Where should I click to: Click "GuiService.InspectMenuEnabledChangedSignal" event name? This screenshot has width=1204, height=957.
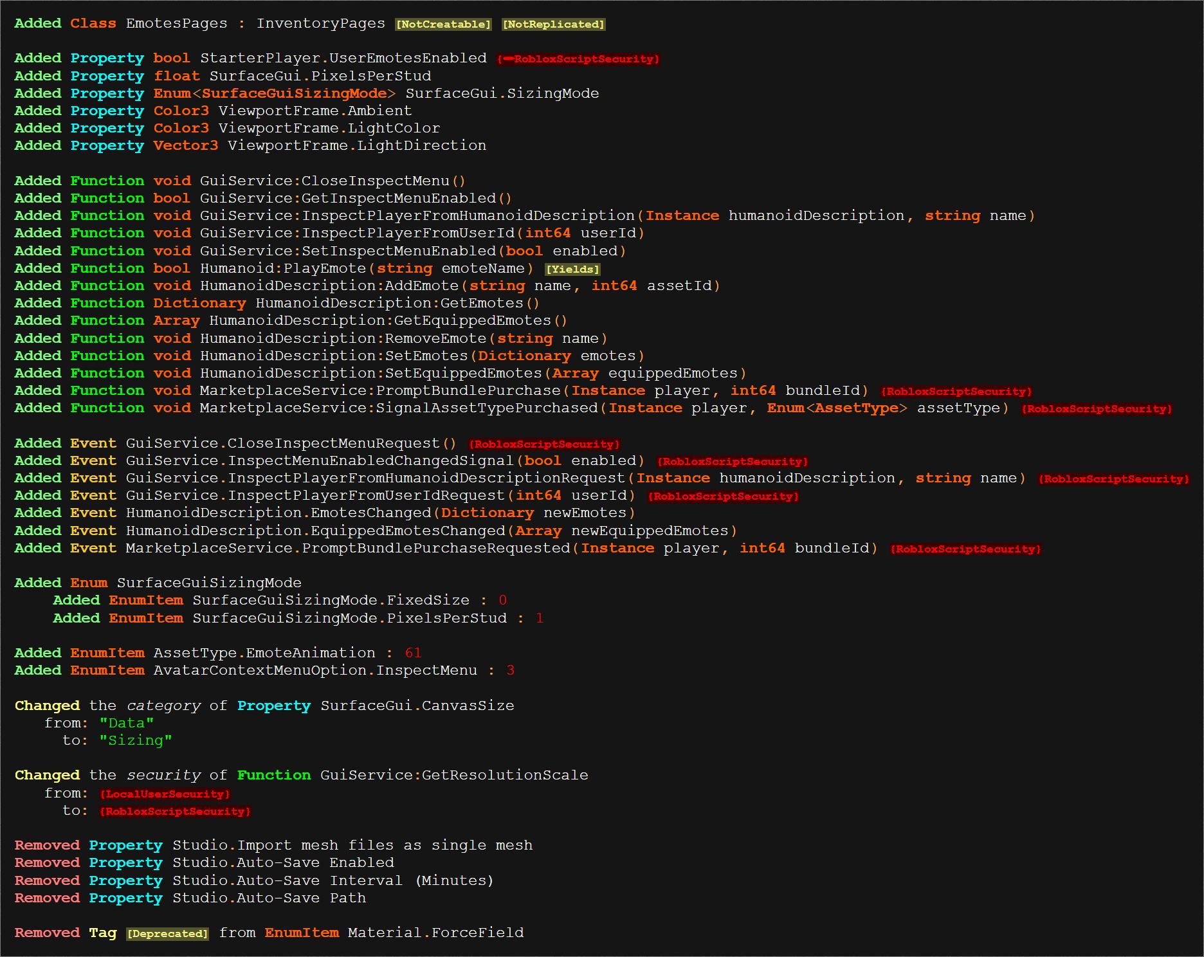coord(320,460)
